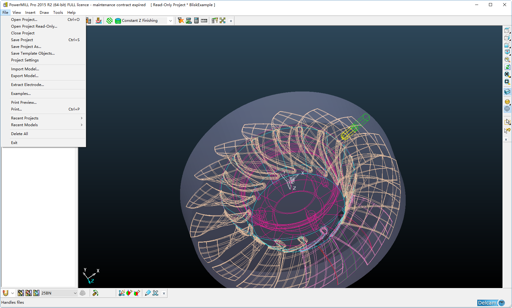Close the right view toolbar

(506, 140)
